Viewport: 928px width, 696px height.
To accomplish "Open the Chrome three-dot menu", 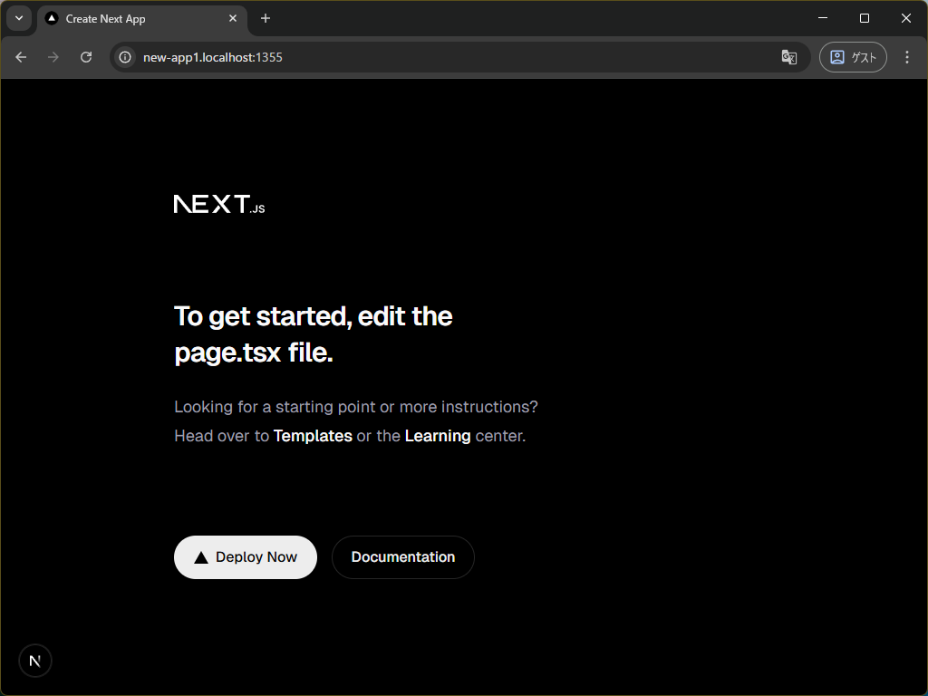I will pos(906,57).
